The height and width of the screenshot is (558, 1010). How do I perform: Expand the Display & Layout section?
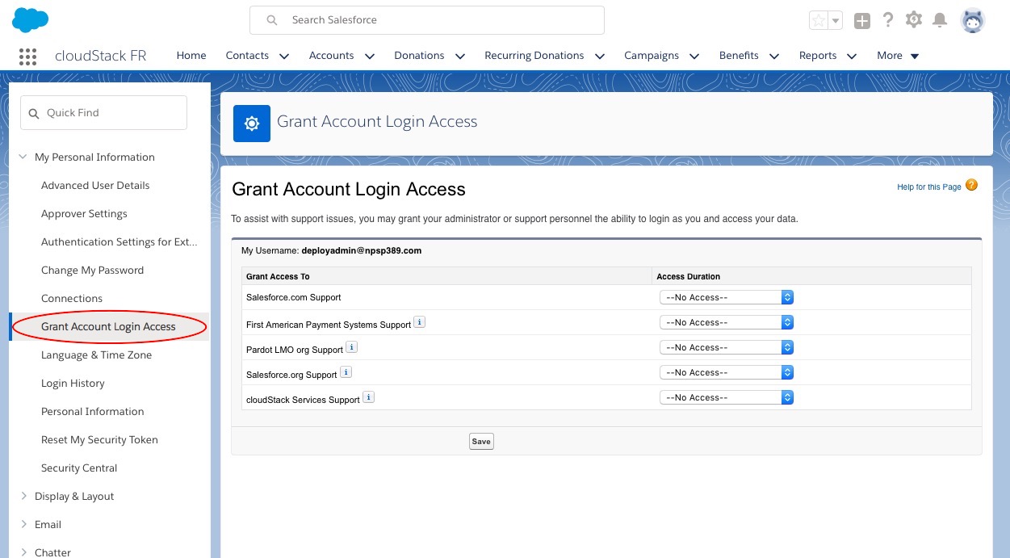[23, 497]
